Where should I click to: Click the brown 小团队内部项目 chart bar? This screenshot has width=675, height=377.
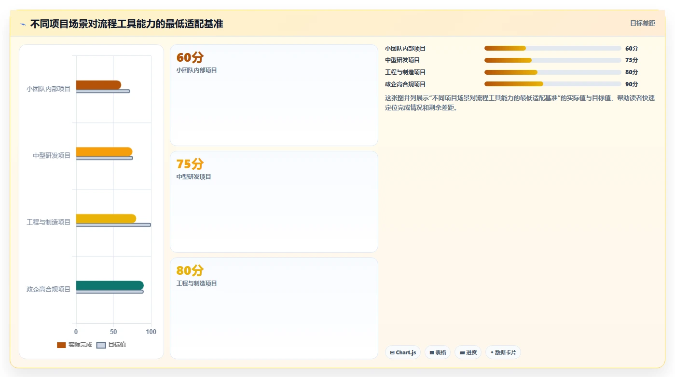point(98,85)
